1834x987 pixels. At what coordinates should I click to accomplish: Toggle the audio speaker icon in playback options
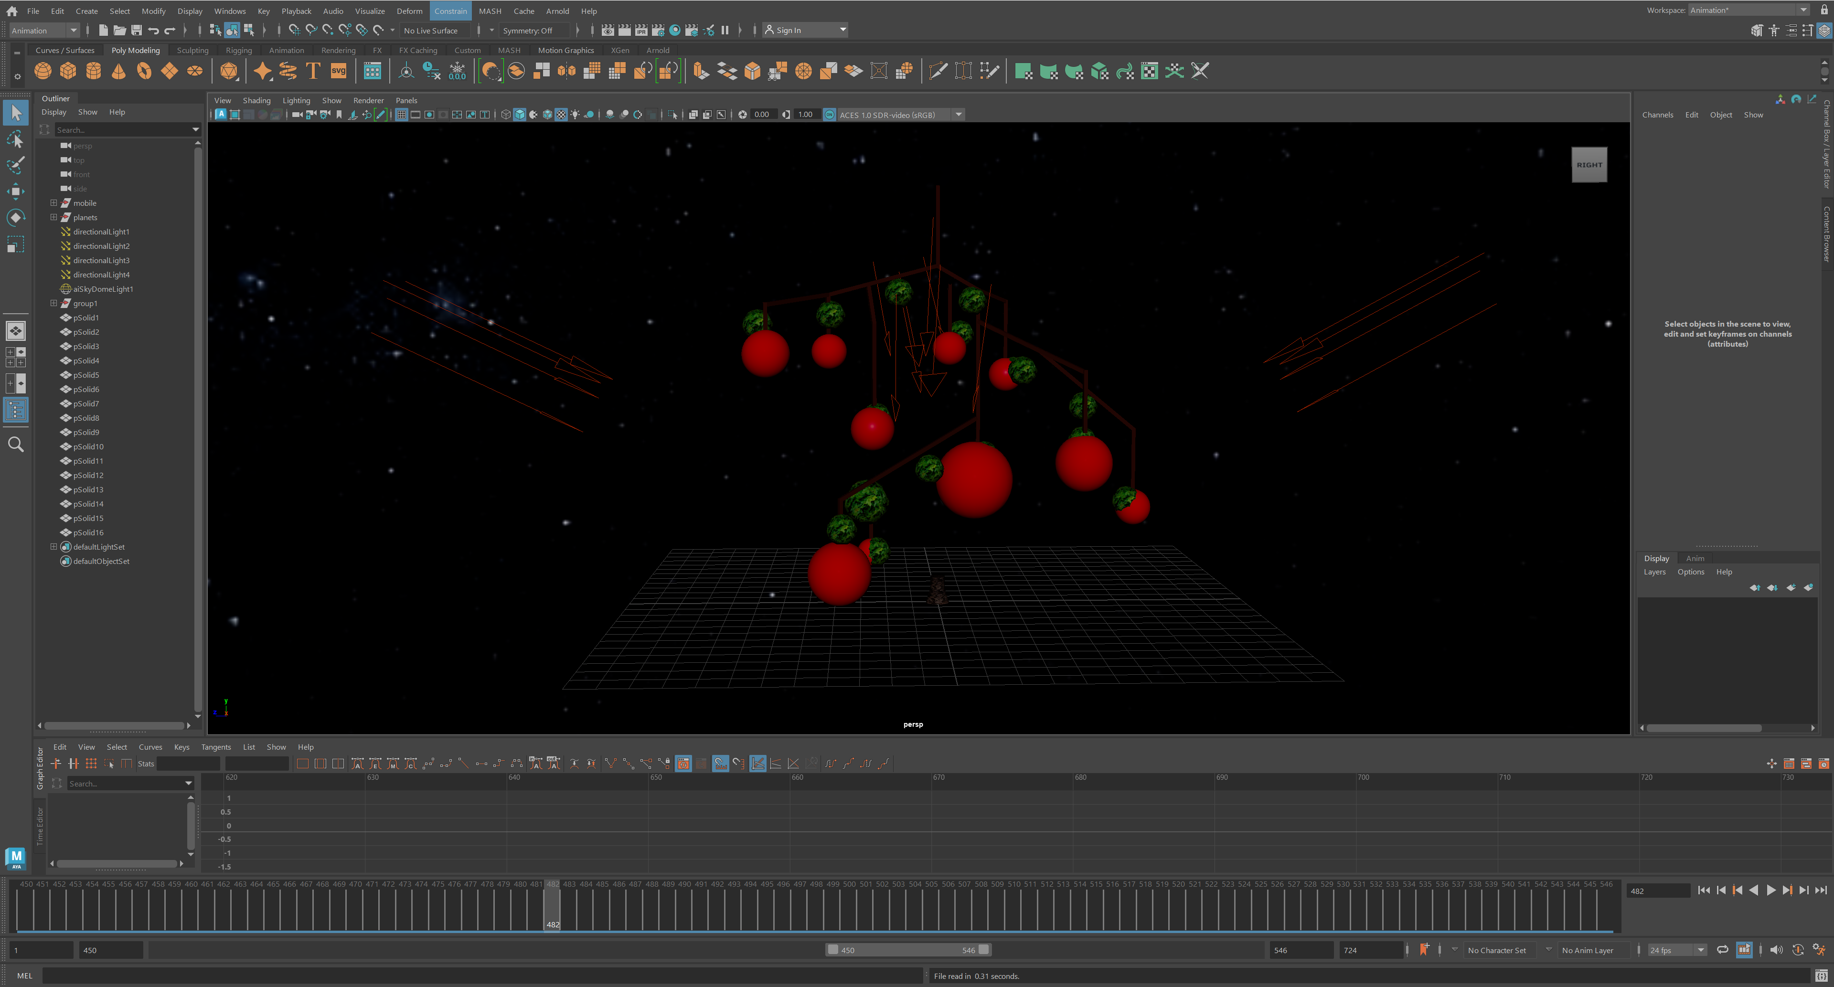[1776, 950]
